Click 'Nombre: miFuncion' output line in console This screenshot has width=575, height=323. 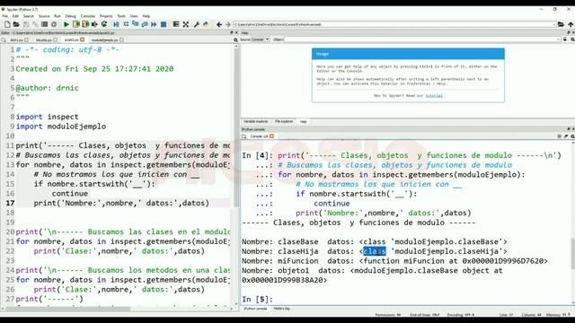pyautogui.click(x=394, y=261)
